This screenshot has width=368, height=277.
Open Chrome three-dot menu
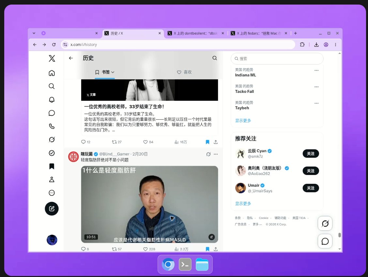[335, 45]
